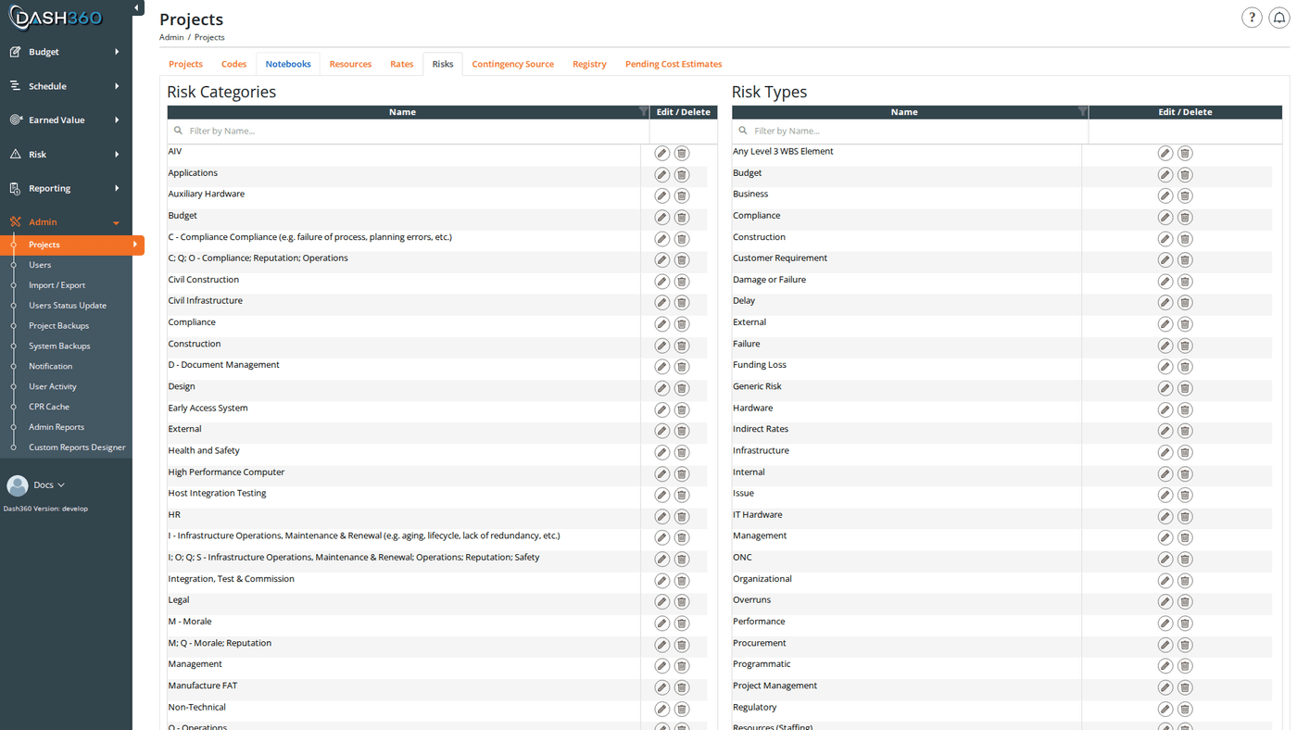Switch to the Notebooks tab
1297x730 pixels.
[288, 64]
